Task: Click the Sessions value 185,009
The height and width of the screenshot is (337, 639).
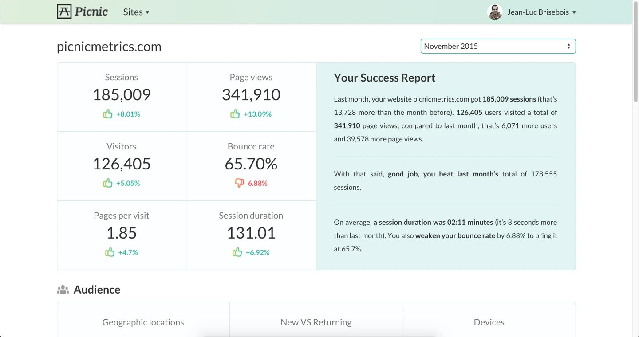Action: [x=122, y=94]
